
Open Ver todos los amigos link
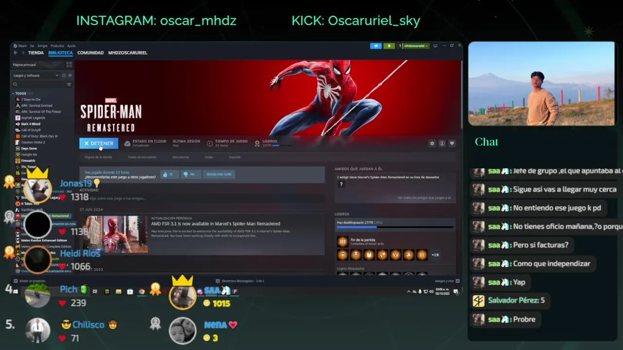424,198
